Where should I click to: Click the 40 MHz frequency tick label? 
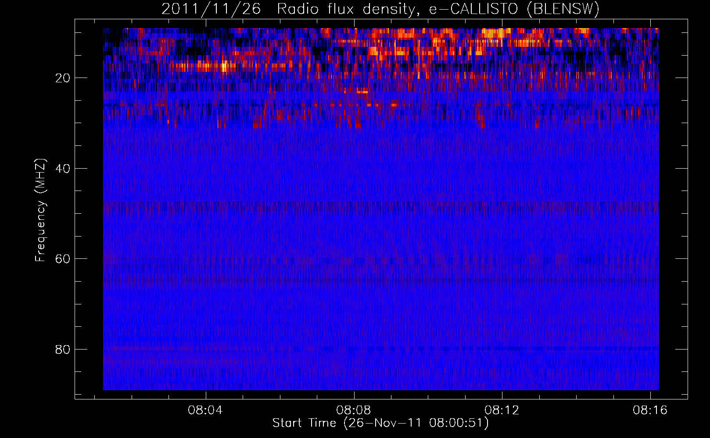[62, 169]
